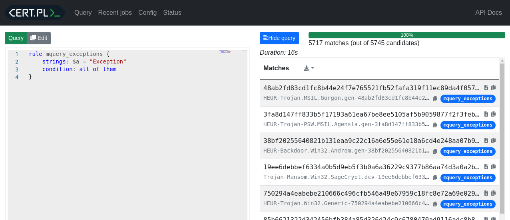
Task: Download the file for hash 3fa8d147ff83
Action: point(486,114)
